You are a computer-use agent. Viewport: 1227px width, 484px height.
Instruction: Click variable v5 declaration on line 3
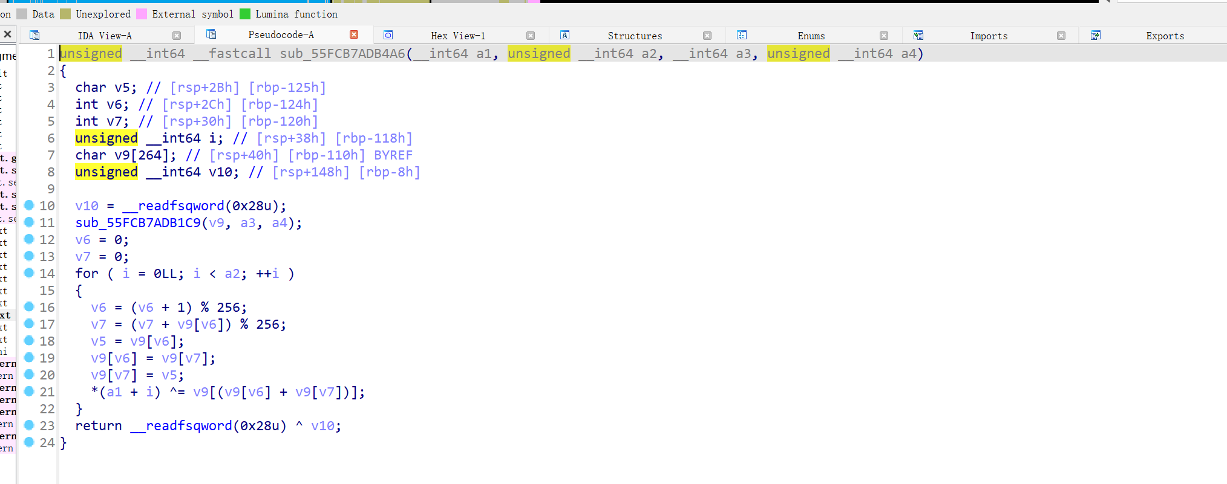122,88
